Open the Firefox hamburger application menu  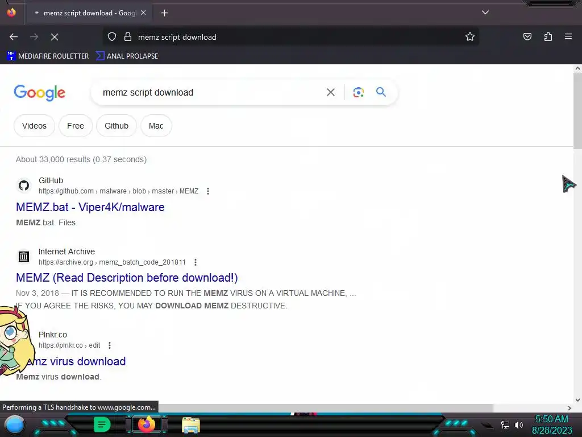click(x=568, y=36)
